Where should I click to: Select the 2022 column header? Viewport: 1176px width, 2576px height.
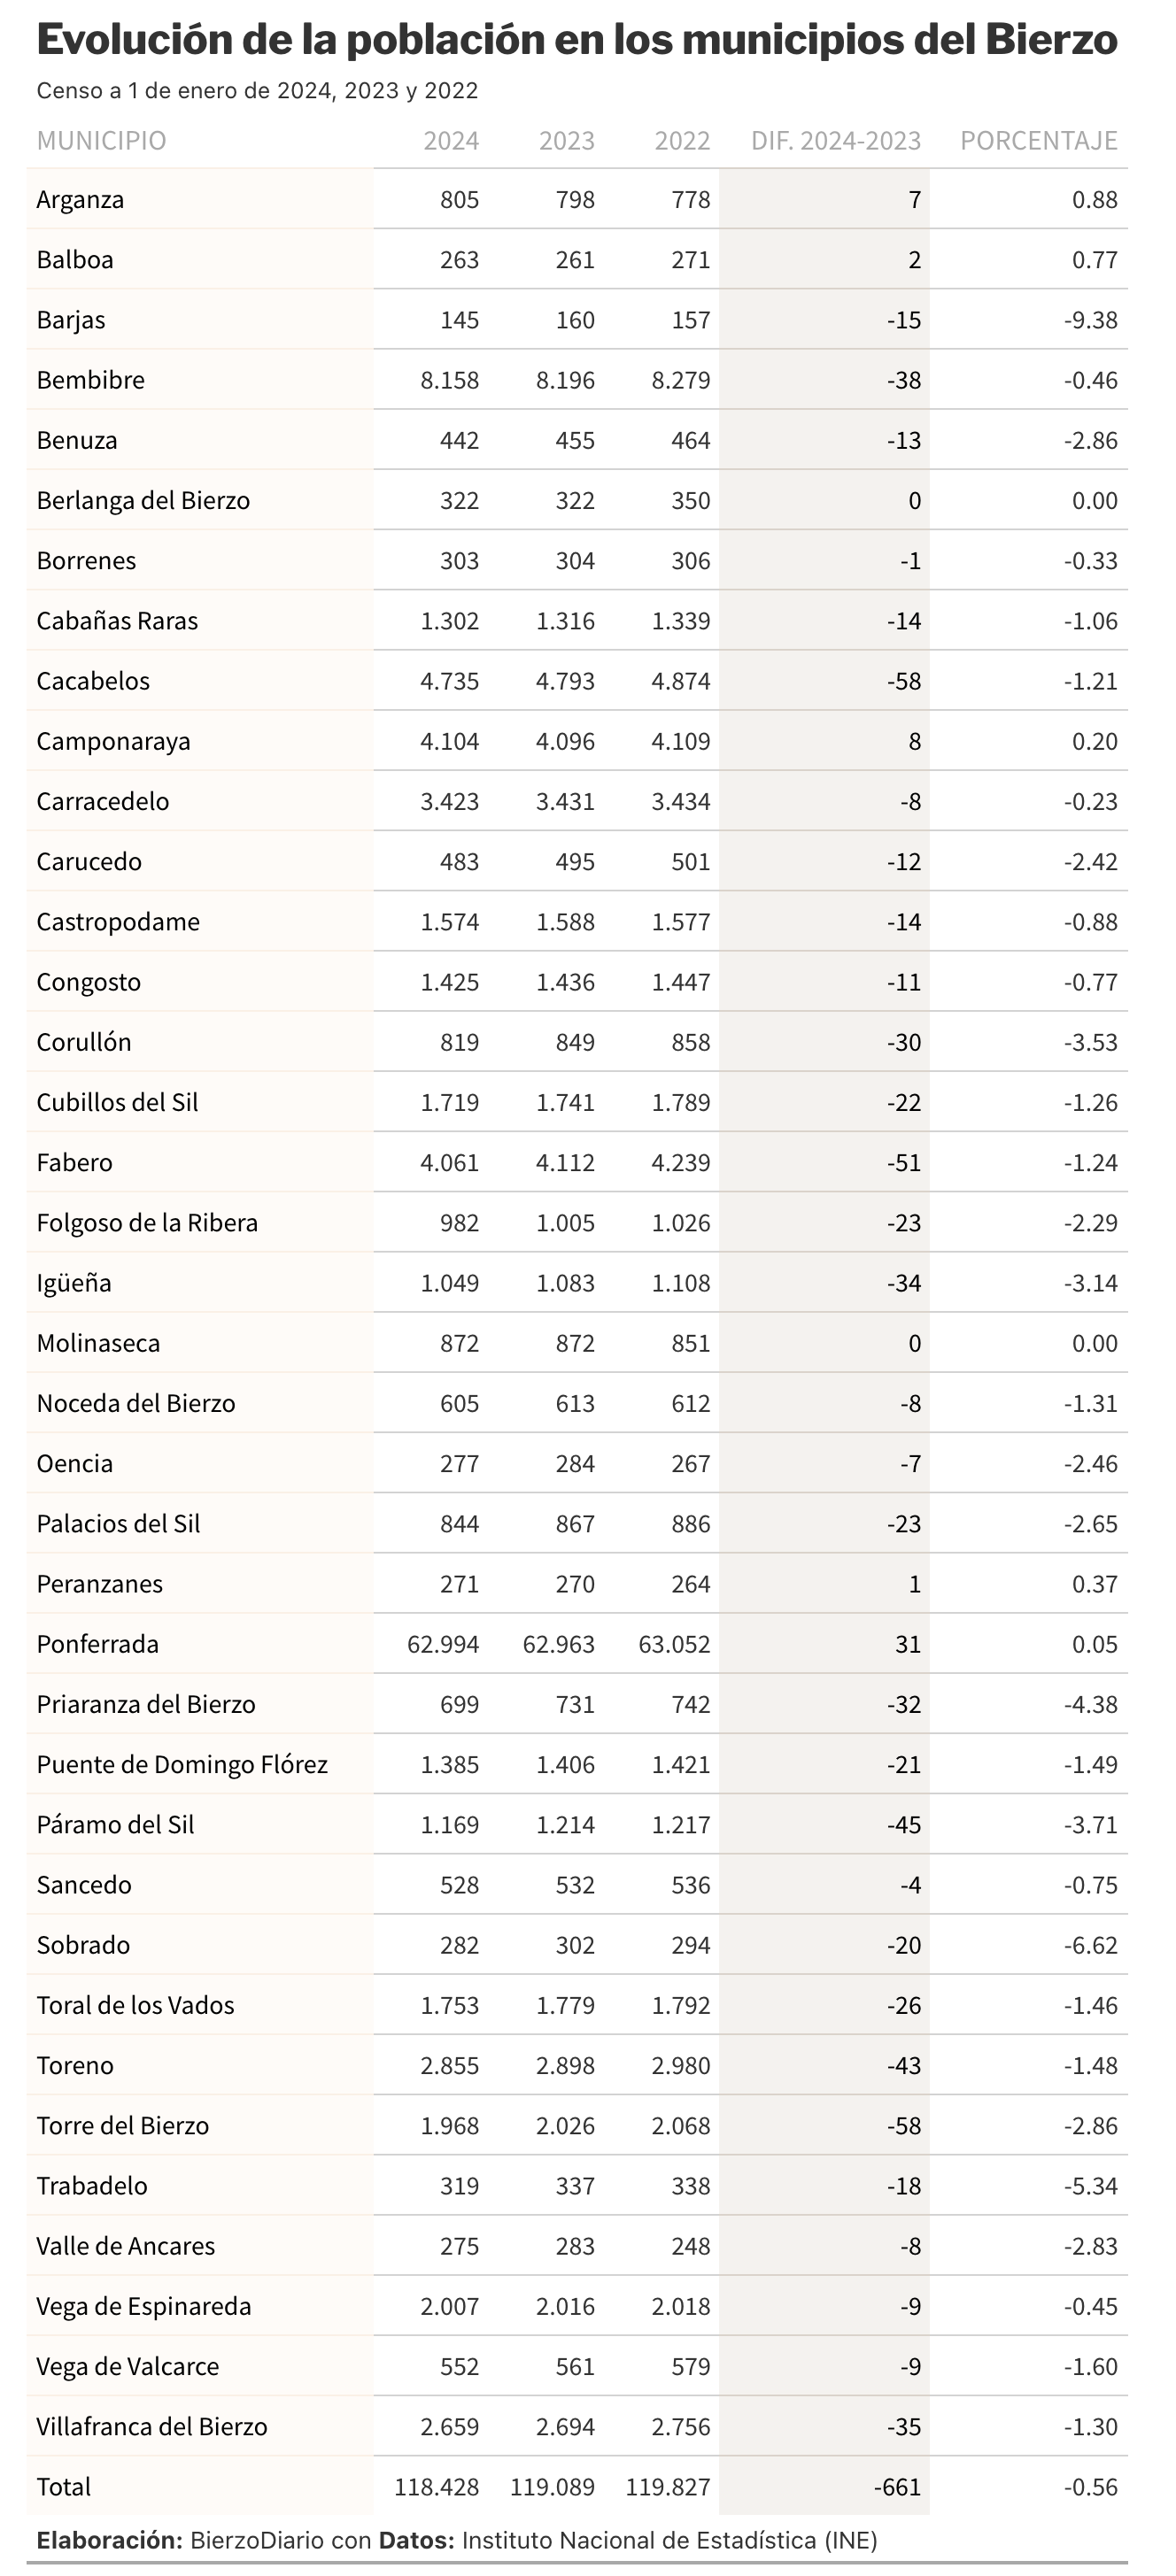(682, 140)
